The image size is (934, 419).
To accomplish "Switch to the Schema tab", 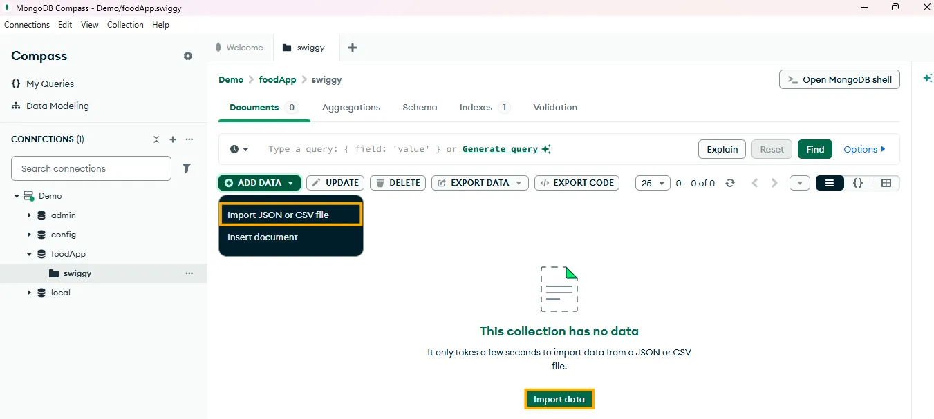I will tap(420, 107).
